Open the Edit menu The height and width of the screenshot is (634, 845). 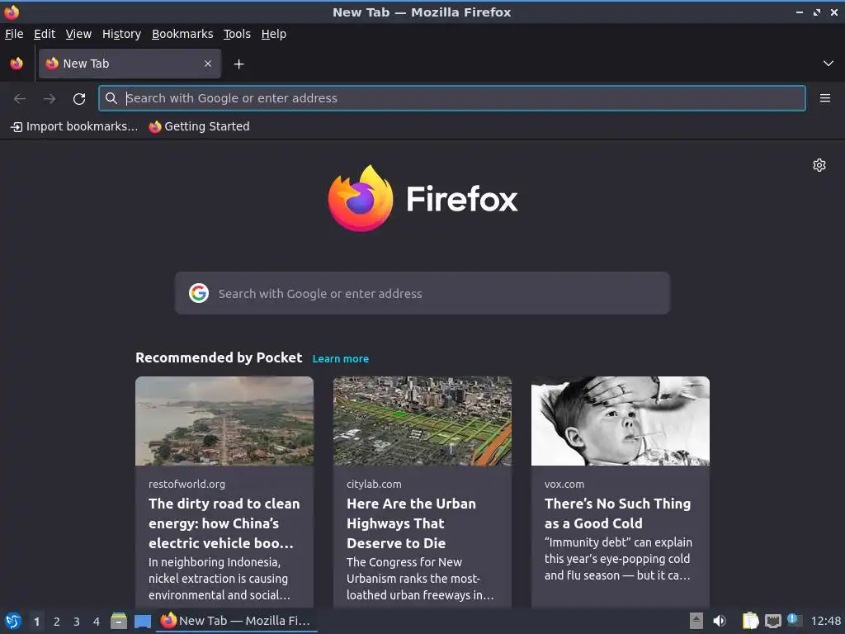point(45,34)
